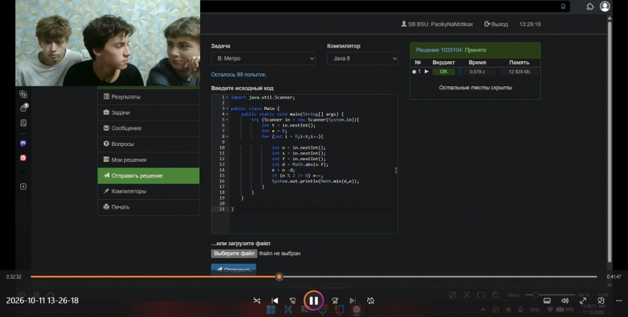Open the Windows panel with badge
This screenshot has height=317, width=628.
23,108
